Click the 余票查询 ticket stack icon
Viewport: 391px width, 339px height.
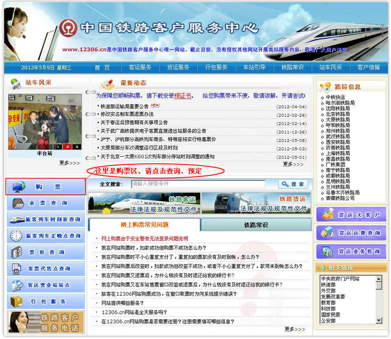(18, 203)
